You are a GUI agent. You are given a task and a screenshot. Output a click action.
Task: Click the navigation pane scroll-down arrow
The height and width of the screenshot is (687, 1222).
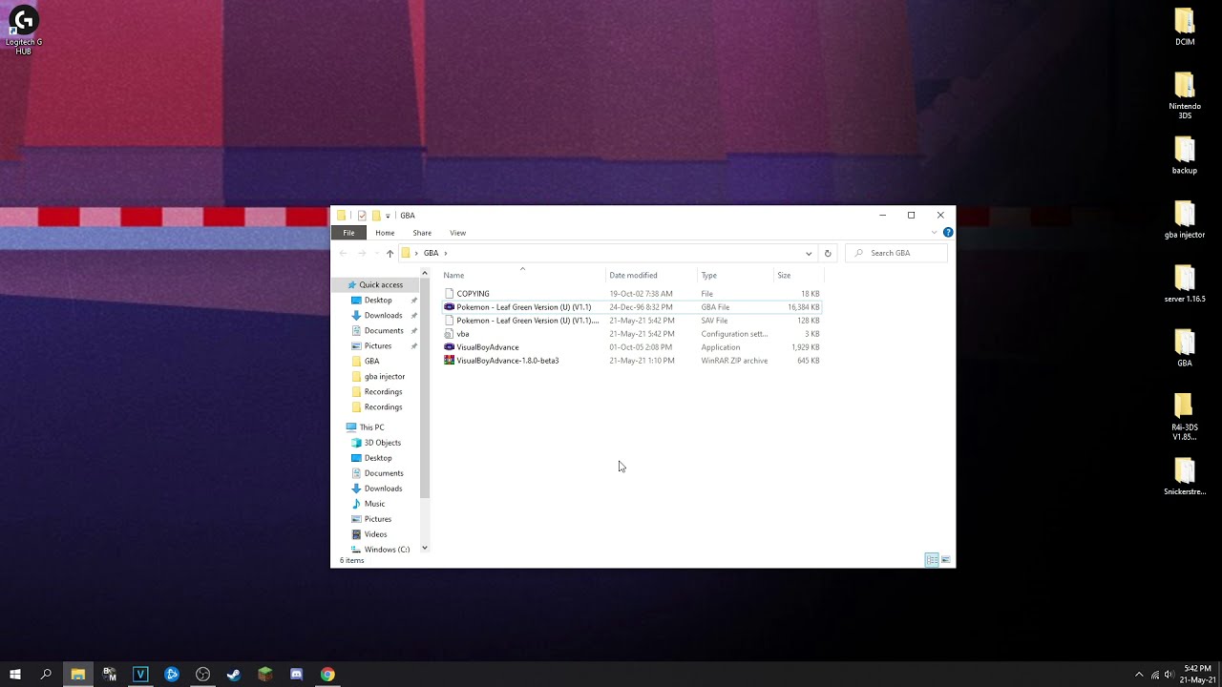pyautogui.click(x=425, y=548)
